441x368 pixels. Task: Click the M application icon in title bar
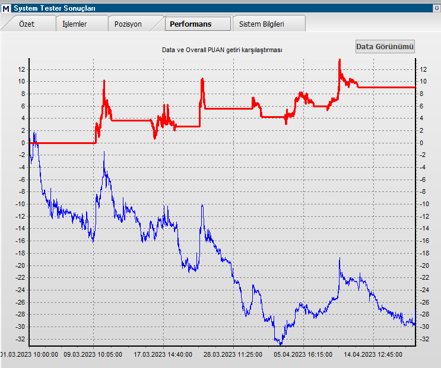click(x=6, y=8)
